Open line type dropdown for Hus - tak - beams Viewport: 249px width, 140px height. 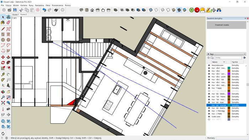(235, 108)
